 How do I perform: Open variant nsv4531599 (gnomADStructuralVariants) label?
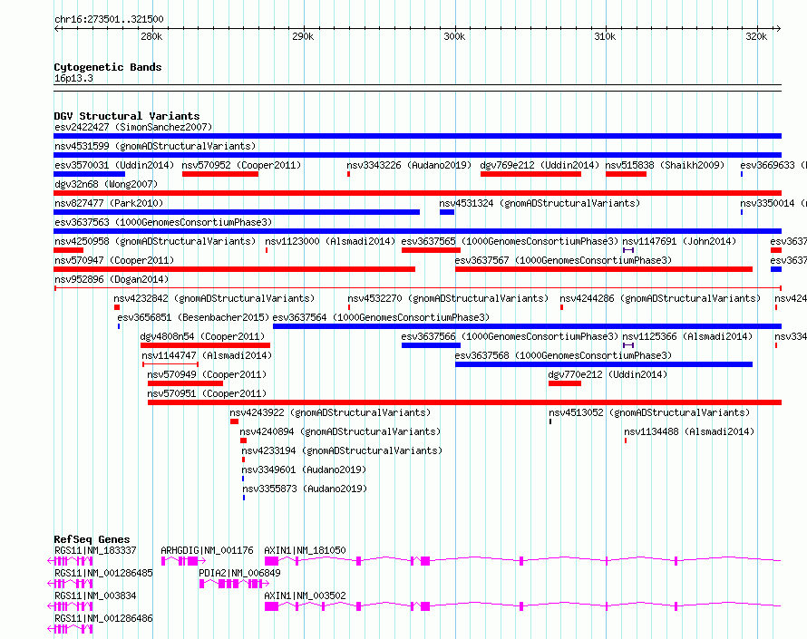click(x=155, y=146)
